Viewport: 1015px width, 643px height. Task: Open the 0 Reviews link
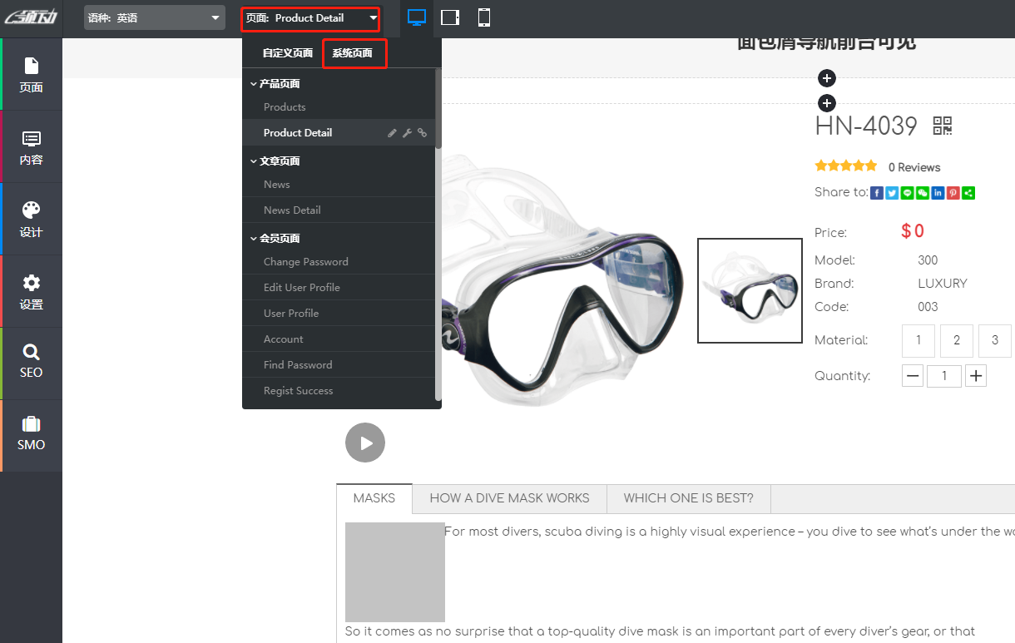tap(914, 167)
